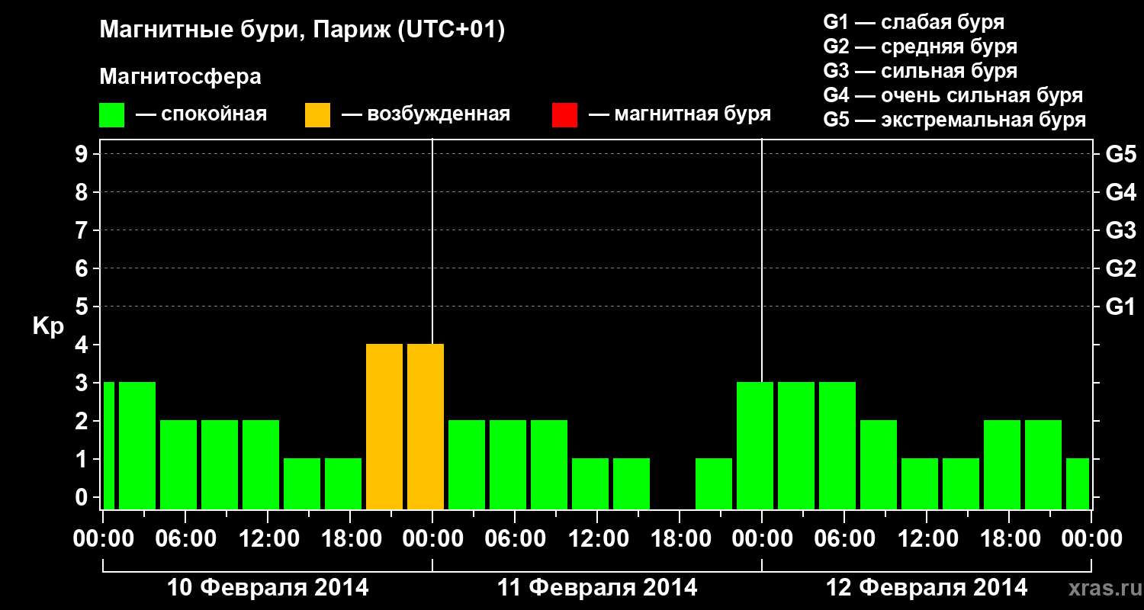The width and height of the screenshot is (1144, 610).
Task: Click the G5 label on the right axis
Action: [1121, 154]
